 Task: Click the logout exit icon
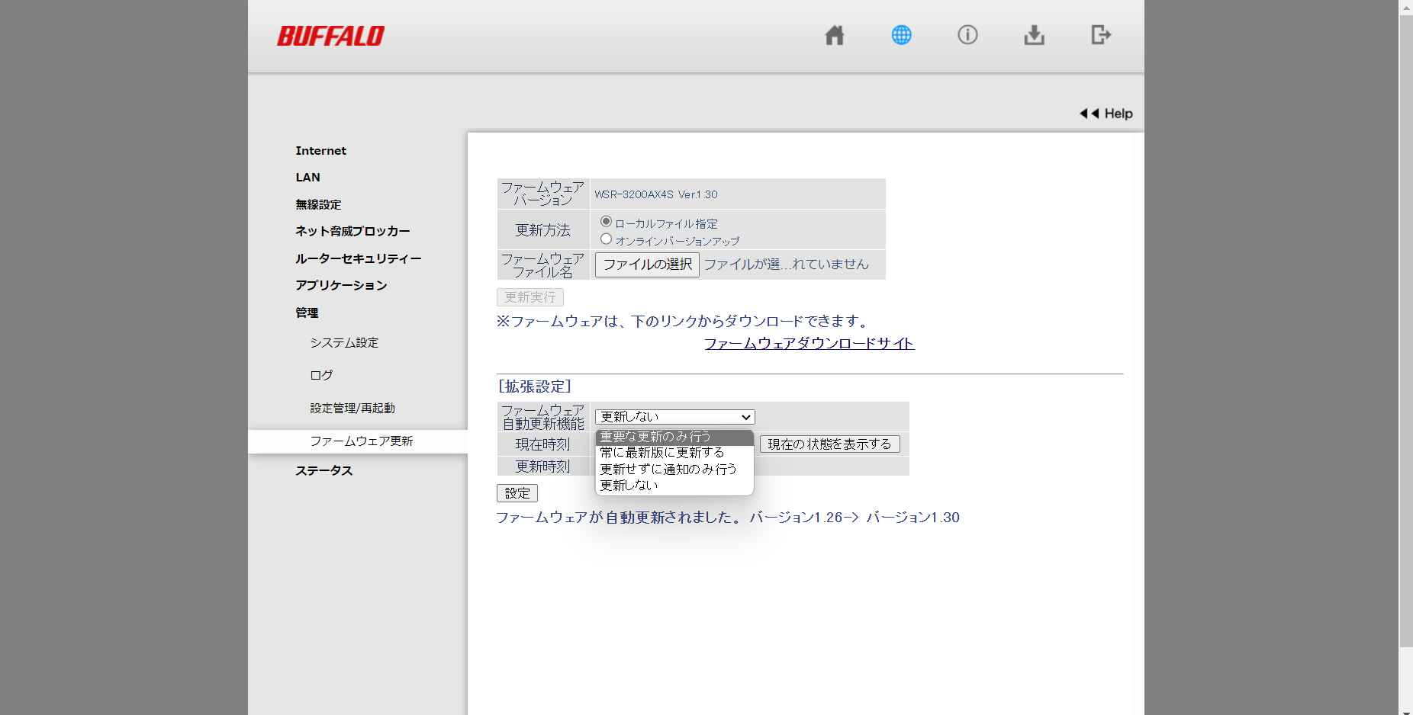1100,35
